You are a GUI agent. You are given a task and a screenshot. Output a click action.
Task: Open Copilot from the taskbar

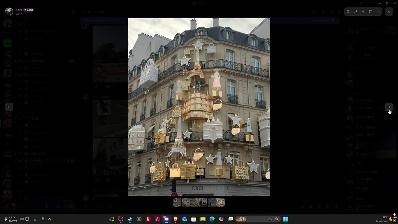pos(221,219)
